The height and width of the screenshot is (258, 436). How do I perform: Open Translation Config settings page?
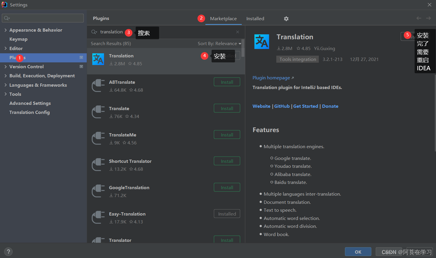point(30,112)
